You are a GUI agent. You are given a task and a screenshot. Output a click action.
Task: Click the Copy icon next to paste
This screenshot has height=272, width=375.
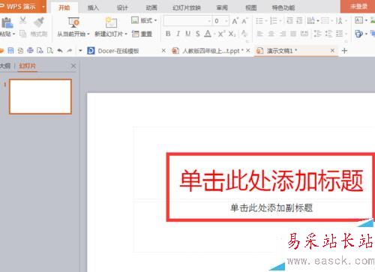(22, 34)
